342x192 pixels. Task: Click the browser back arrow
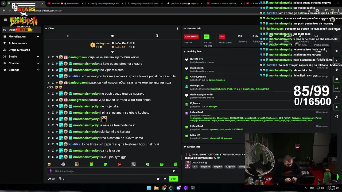(4, 11)
